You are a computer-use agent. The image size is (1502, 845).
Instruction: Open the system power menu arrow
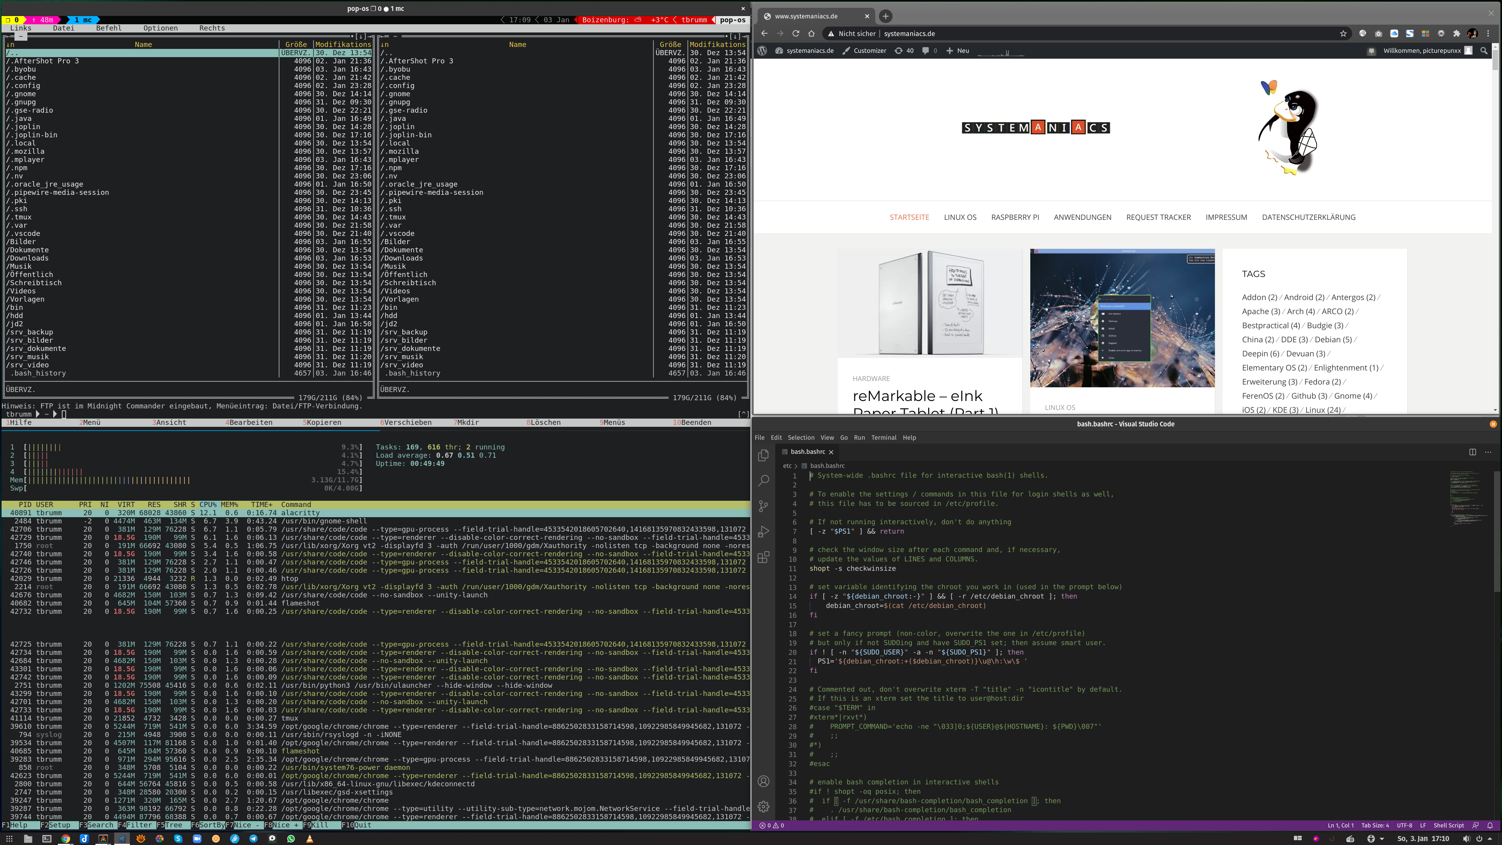pos(1490,839)
